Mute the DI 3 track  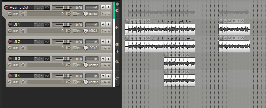pos(103,59)
